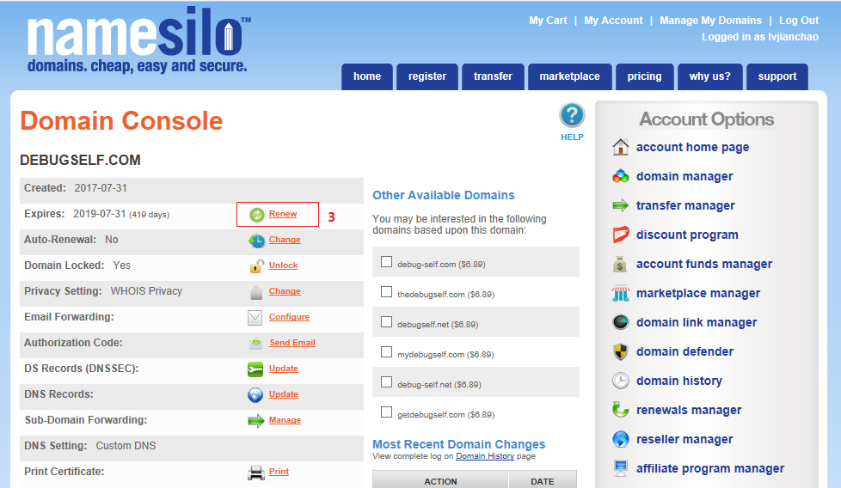Check the getdebugself.com checkbox
Screen dimensions: 841x488
pyautogui.click(x=386, y=412)
